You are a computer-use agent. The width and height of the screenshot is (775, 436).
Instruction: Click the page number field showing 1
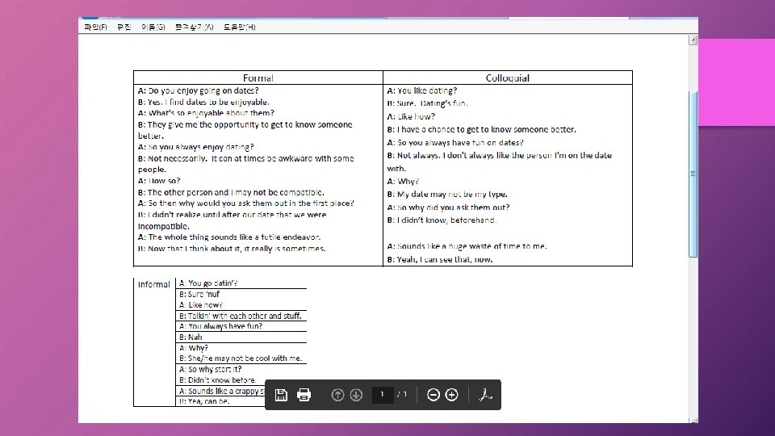383,395
